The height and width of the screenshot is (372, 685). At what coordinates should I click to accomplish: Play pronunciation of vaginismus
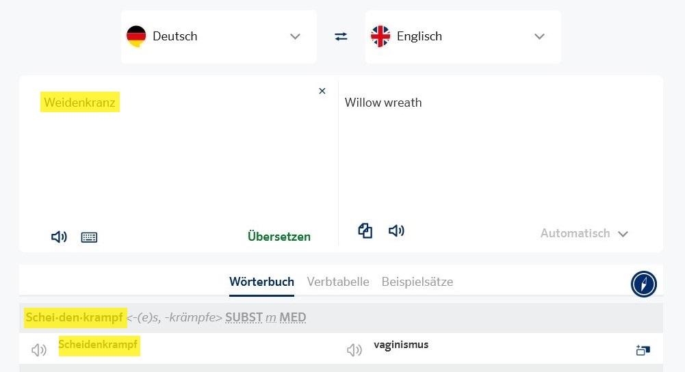point(354,349)
